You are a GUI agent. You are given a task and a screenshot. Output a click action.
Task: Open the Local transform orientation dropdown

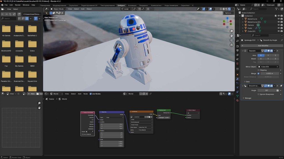point(126,9)
